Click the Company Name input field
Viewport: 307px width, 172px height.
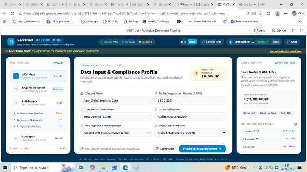point(116,101)
